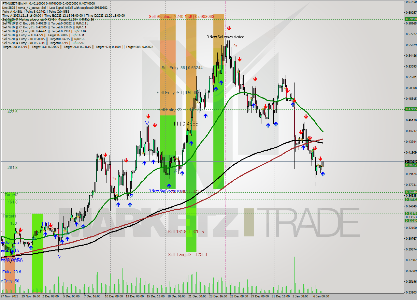This screenshot has width=417, height=300.
Task: Select the 'Sell Target2 | 0.2903' label
Action: 187,254
